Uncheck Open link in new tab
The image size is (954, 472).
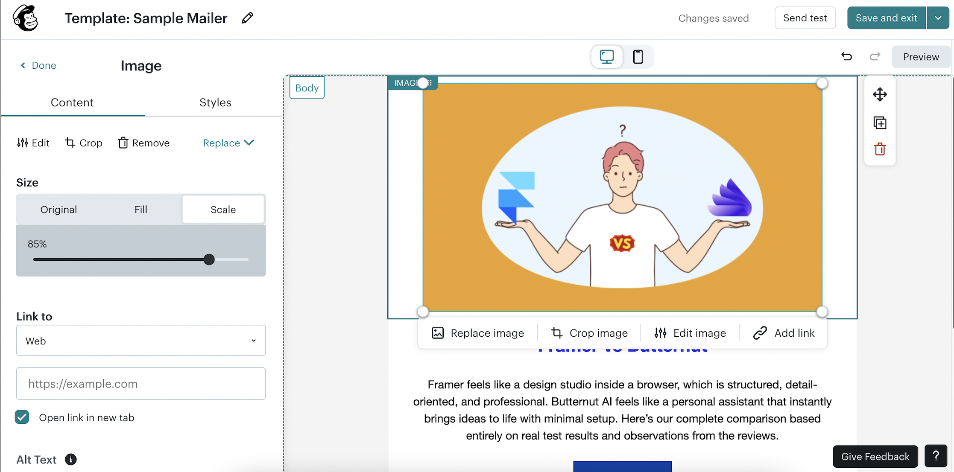click(22, 417)
